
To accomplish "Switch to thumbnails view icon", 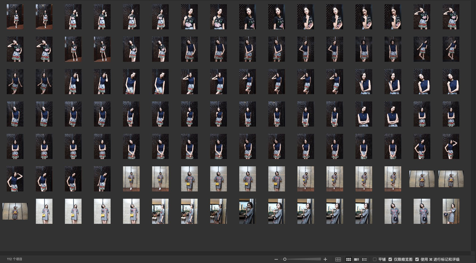I will click(348, 259).
